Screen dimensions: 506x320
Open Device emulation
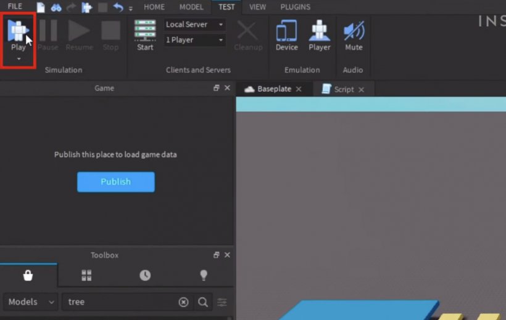point(286,34)
